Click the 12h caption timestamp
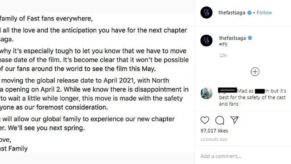 click(x=223, y=56)
